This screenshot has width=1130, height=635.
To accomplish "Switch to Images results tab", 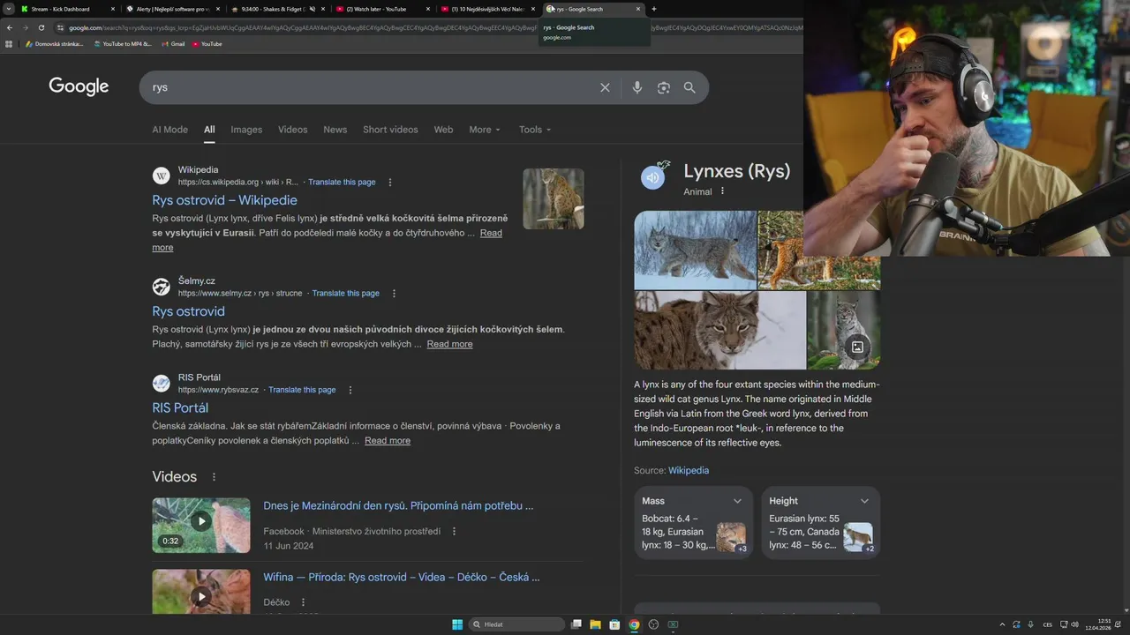I will pyautogui.click(x=246, y=130).
